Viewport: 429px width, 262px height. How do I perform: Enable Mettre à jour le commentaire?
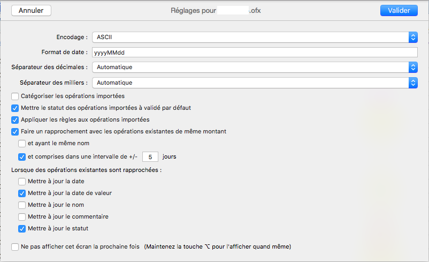point(22,216)
